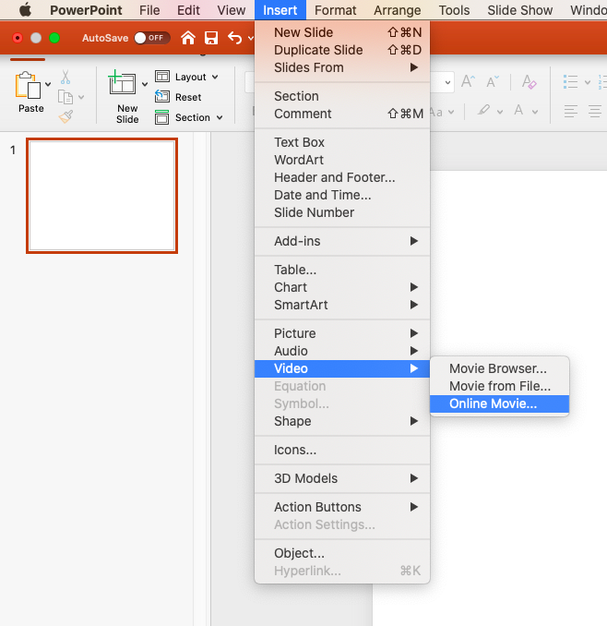This screenshot has height=626, width=607.
Task: Expand the Paste dropdown arrow
Action: point(48,84)
